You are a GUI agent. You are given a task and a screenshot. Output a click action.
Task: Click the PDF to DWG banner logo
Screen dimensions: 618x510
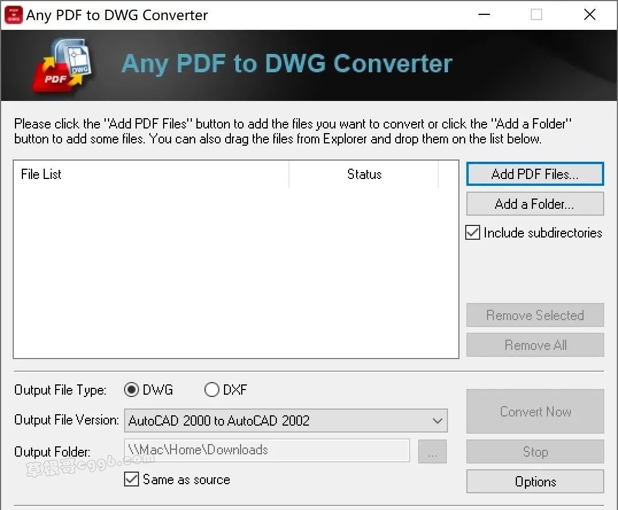coord(62,65)
